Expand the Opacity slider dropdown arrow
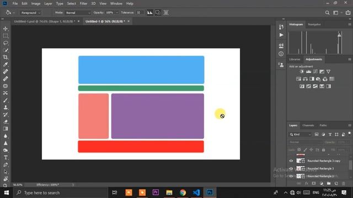This screenshot has height=198, width=353. (117, 13)
